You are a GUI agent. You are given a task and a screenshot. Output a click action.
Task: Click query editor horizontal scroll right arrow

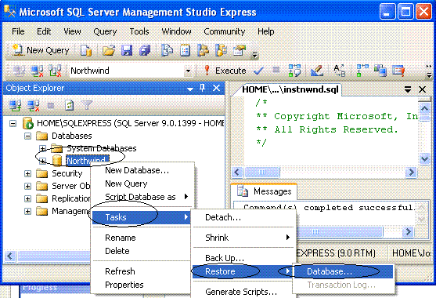pos(411,172)
